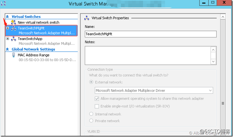
Task: Click the TeamSwitchApp switch icon
Action: click(x=13, y=39)
